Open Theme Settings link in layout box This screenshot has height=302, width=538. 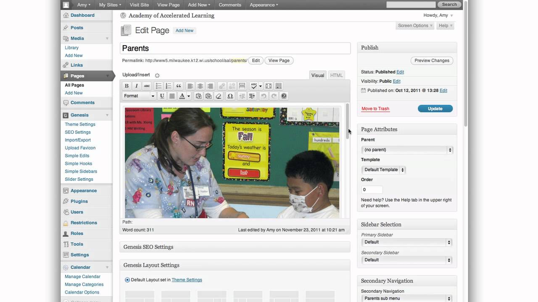click(187, 280)
